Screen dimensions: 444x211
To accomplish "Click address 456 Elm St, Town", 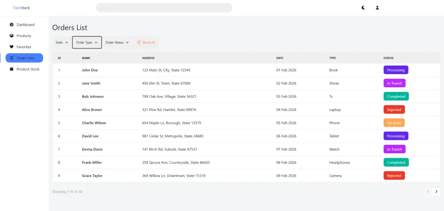I will click(166, 83).
